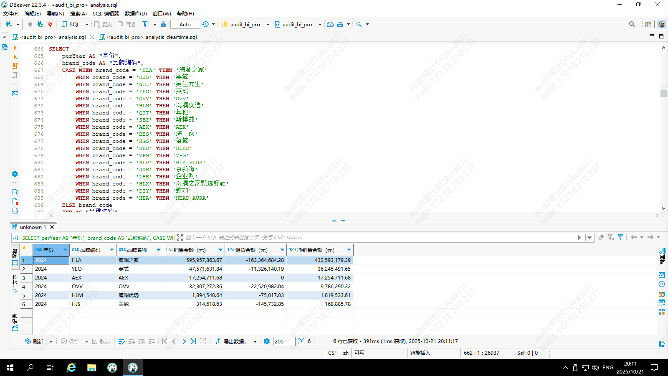Jump to last row in results
This screenshot has width=668, height=376.
[x=193, y=341]
